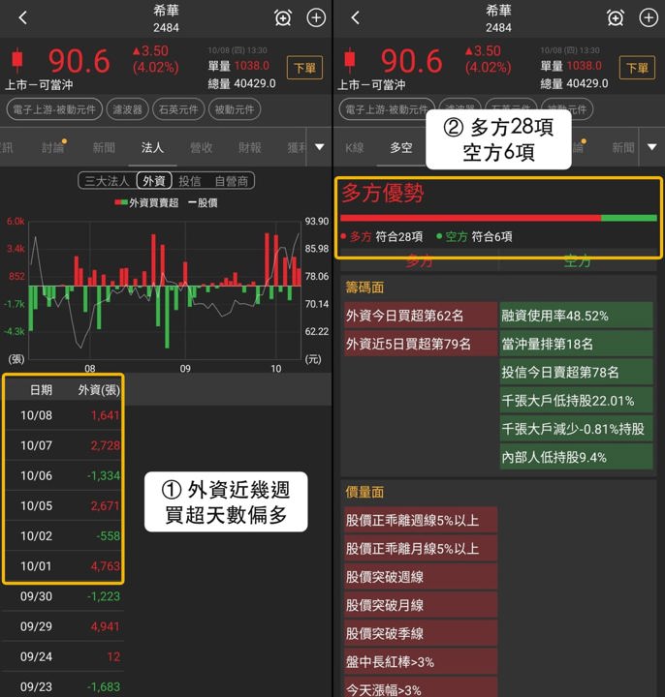Viewport: 665px width, 697px height.
Task: Select the 10/06 row
Action: pos(64,475)
